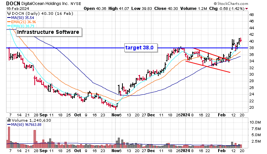This screenshot has width=267, height=154.
Task: Click the cyan EMA(8) legend line swatch
Action: pos(9,26)
